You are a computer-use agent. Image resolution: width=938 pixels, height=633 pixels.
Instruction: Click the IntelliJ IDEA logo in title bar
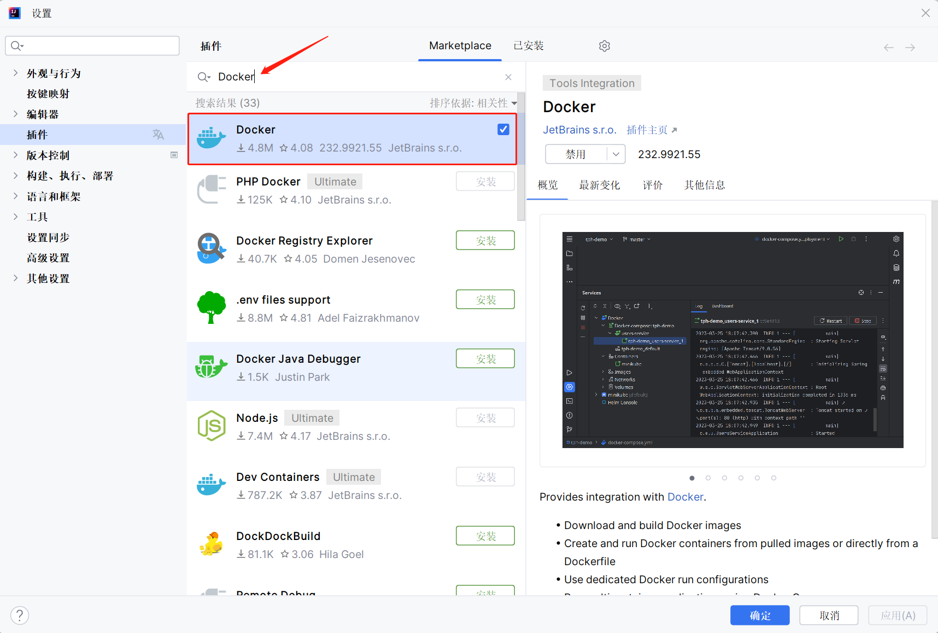pyautogui.click(x=15, y=13)
